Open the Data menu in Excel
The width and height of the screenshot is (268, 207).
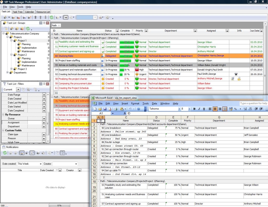coord(154,103)
